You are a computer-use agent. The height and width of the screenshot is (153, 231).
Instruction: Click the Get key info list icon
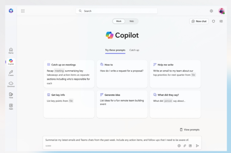48,95
